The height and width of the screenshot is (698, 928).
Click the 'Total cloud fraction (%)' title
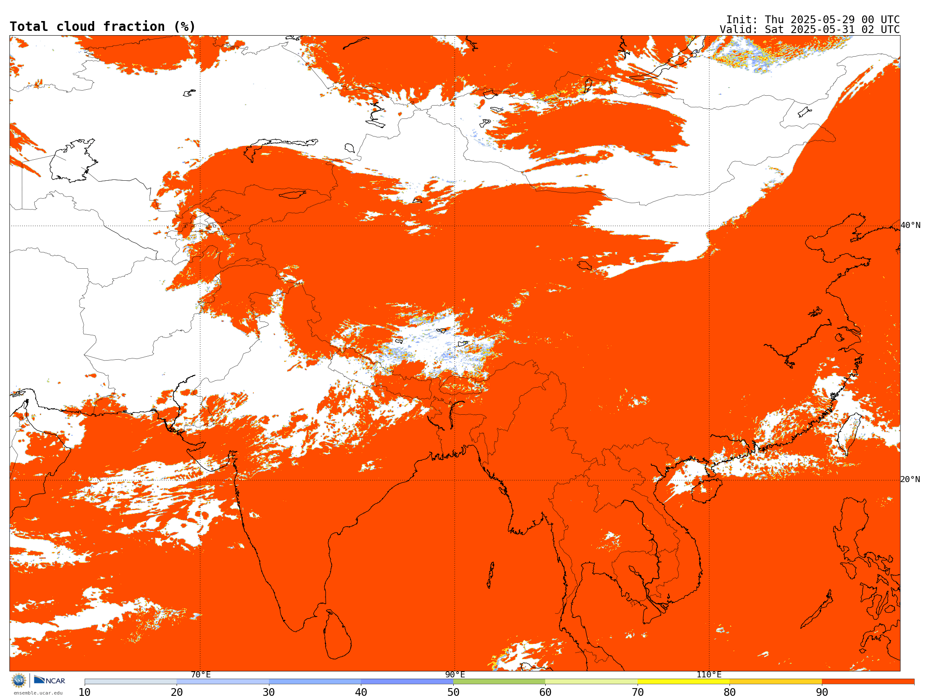pyautogui.click(x=103, y=27)
